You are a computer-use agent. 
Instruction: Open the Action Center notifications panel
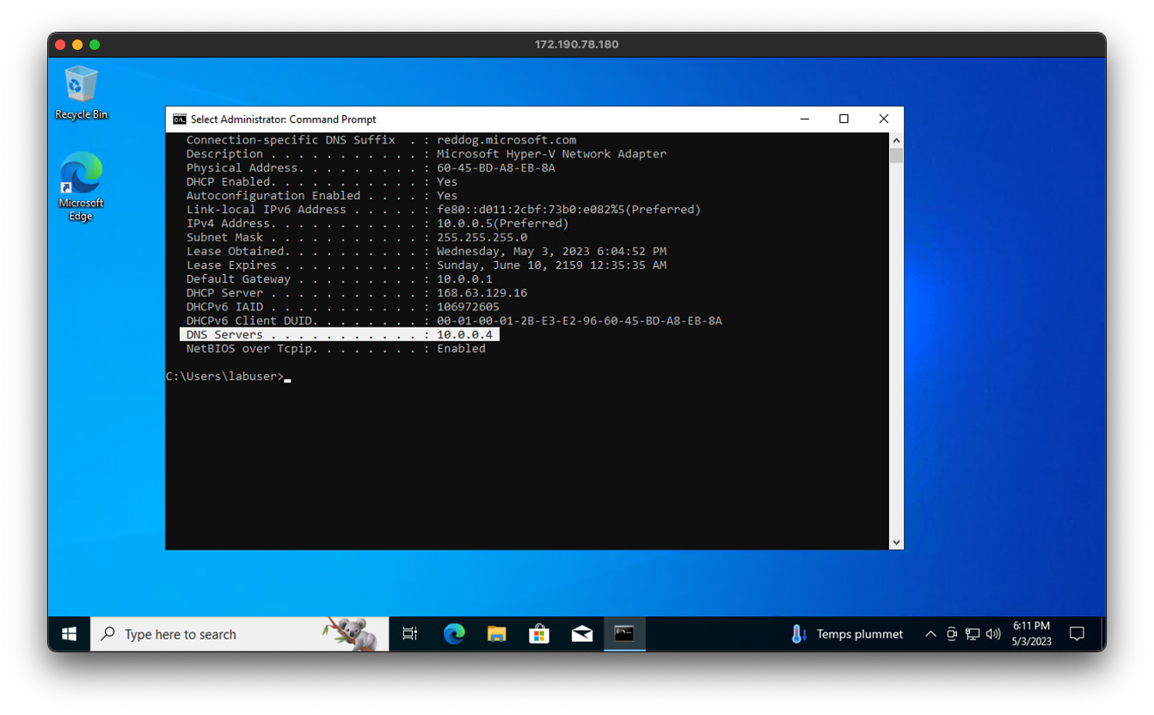[1077, 633]
